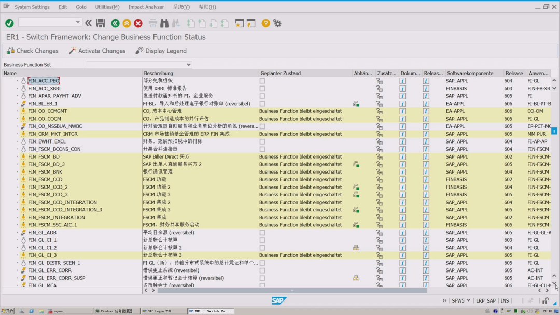Click additional info icon for FIN_CO_CCMGMT row
This screenshot has width=560, height=315.
coord(379,111)
